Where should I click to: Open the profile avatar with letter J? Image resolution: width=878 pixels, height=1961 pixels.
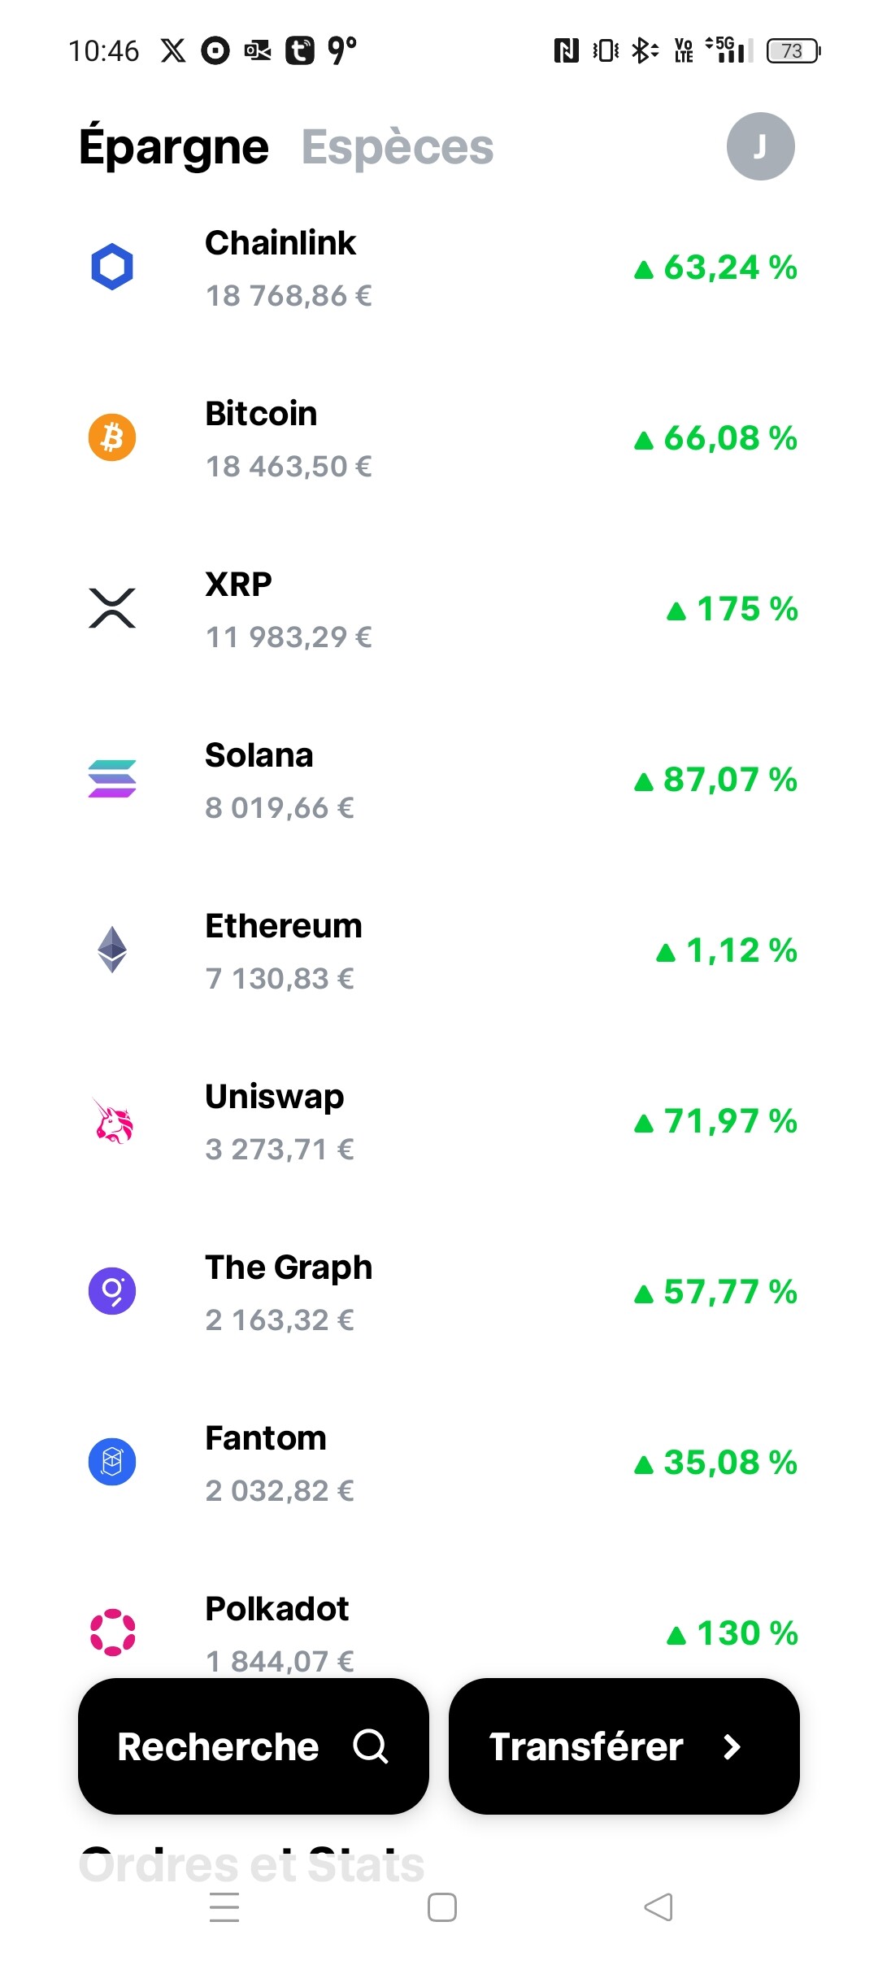click(760, 146)
